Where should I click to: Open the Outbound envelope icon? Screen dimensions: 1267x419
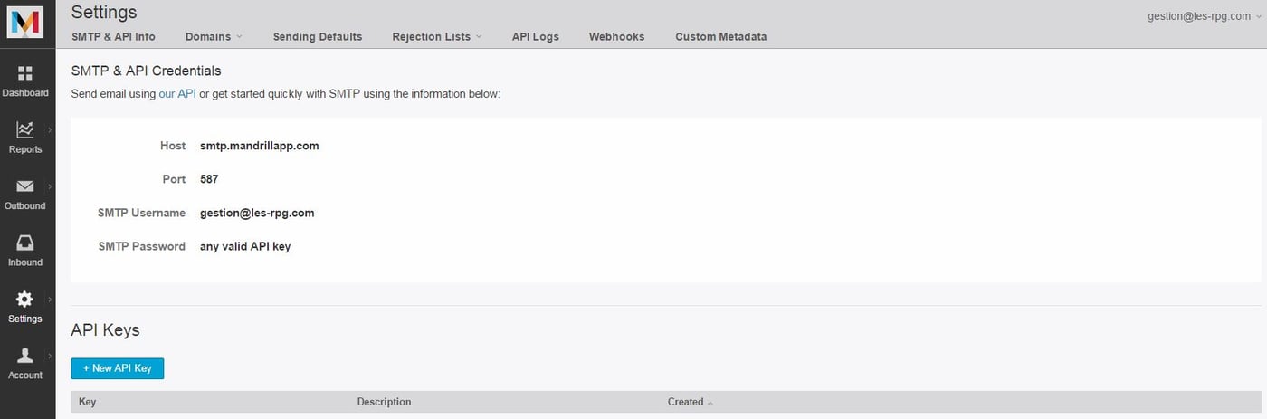[25, 186]
